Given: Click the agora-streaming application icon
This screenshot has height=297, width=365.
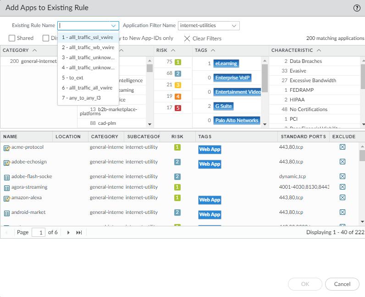Looking at the screenshot, I should coord(7,188).
